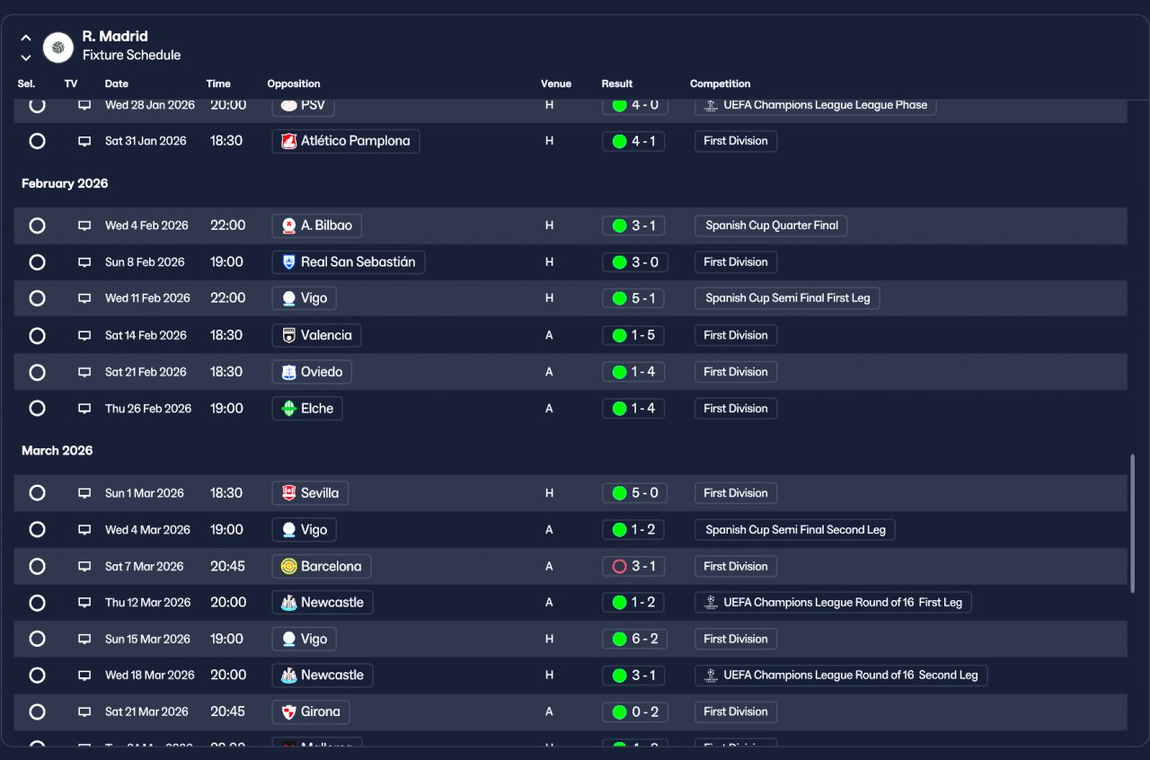Sort fixtures by Competition column header

(x=721, y=84)
